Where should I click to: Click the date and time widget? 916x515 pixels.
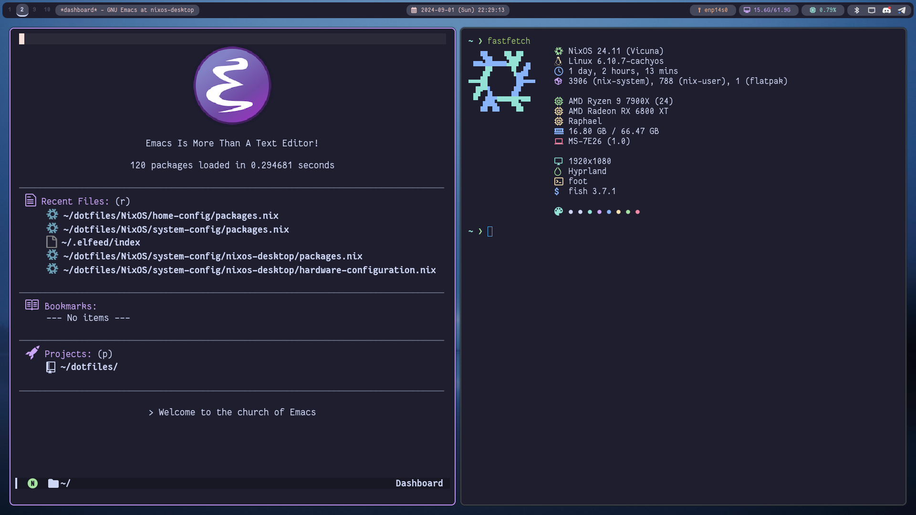coord(458,10)
